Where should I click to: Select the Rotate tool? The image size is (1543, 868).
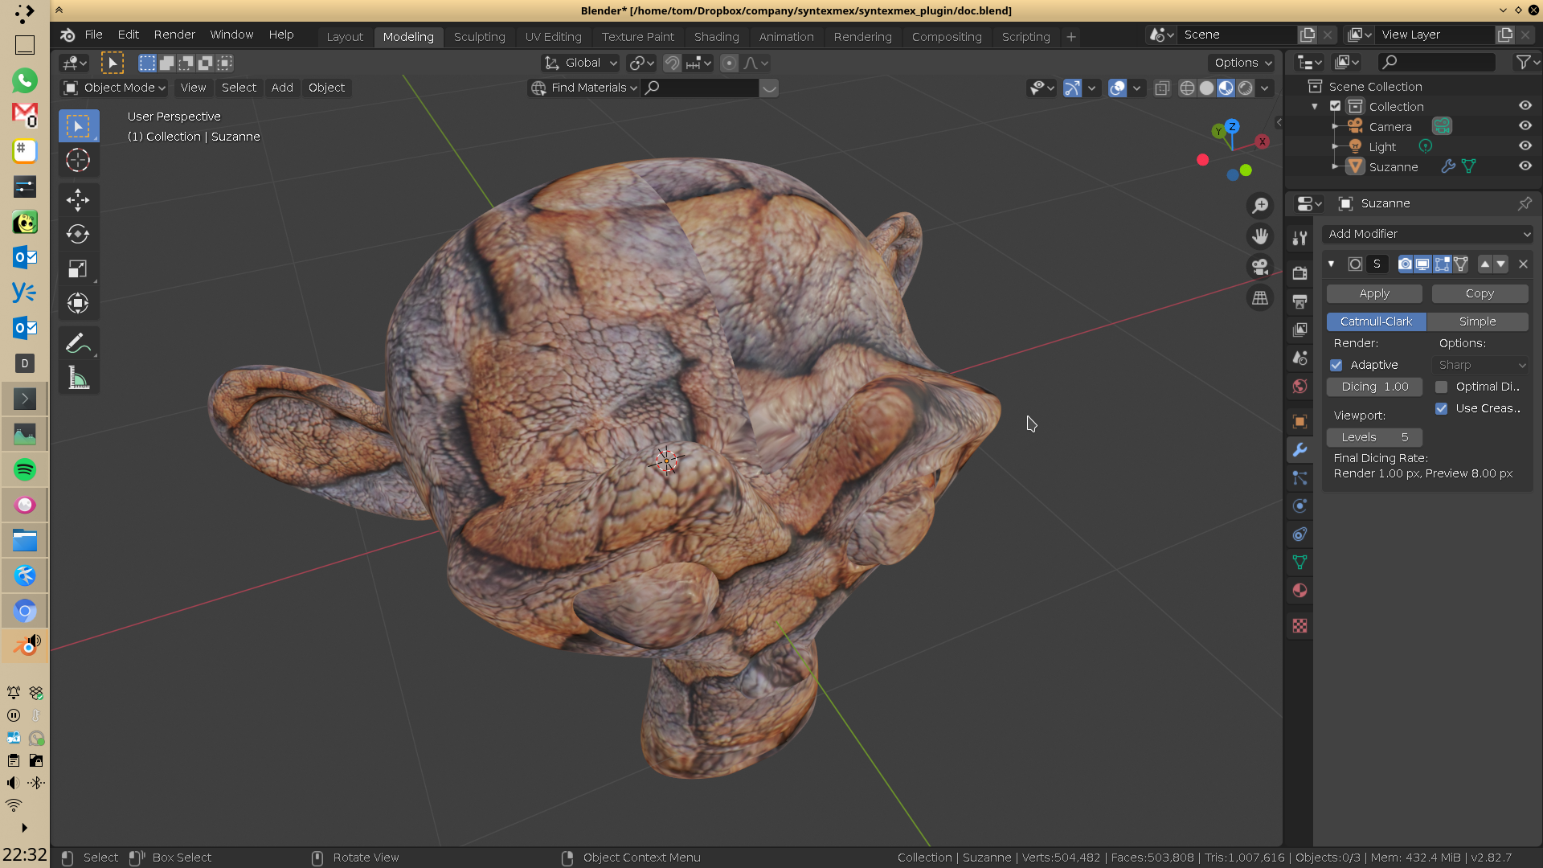pos(78,234)
